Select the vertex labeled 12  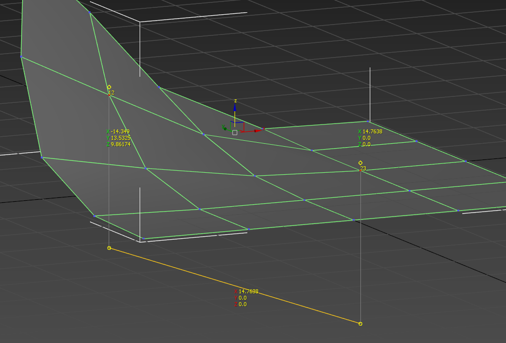point(109,95)
